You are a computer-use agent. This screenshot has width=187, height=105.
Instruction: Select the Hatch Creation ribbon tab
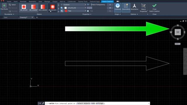click(107, 1)
